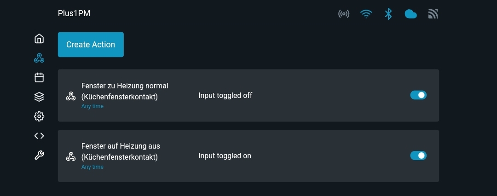The width and height of the screenshot is (497, 196).
Task: Open the Scripts code brackets icon
Action: 39,136
